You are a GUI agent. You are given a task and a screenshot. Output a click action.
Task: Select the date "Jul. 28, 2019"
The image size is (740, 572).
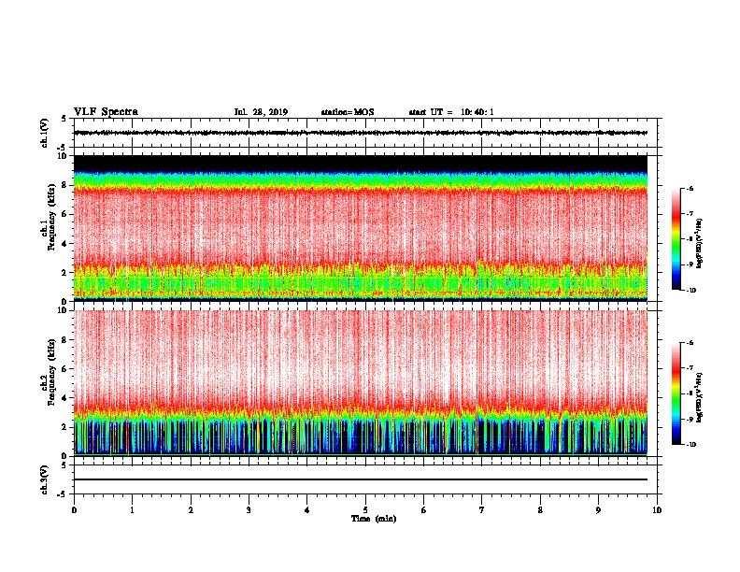261,112
